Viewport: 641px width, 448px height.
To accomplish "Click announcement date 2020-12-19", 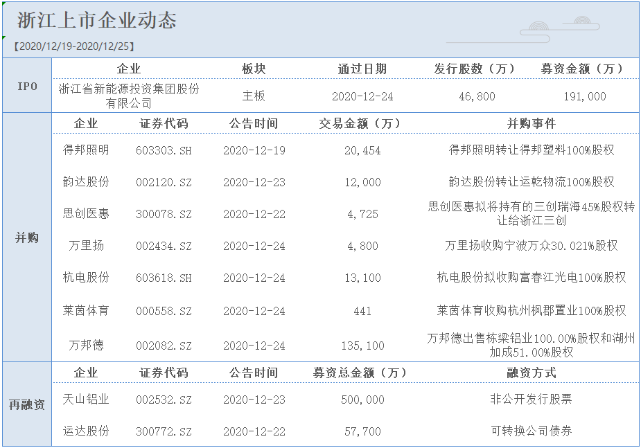I will (x=254, y=151).
